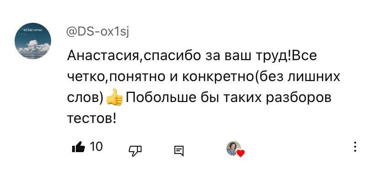Like the comment with thumbs-up icon

pyautogui.click(x=79, y=147)
